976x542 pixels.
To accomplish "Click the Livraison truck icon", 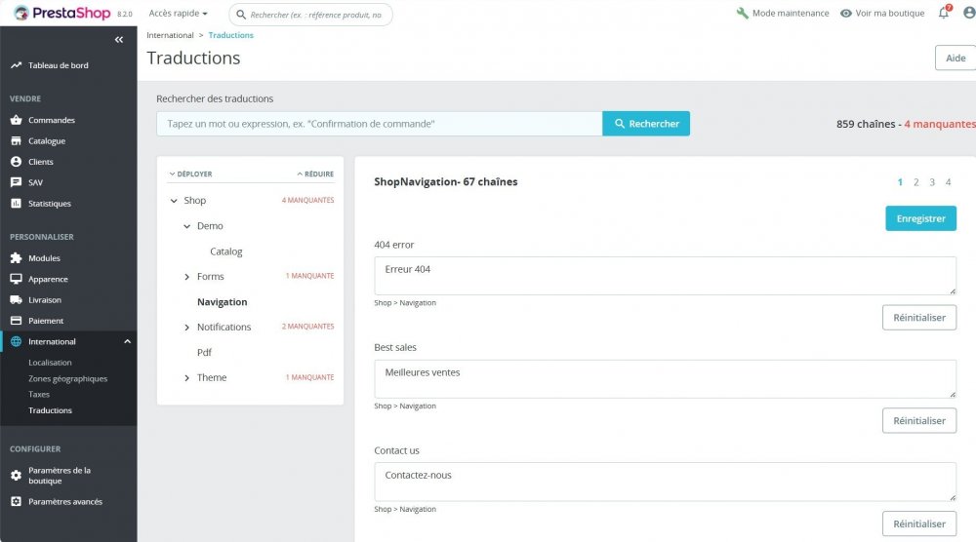I will 16,300.
